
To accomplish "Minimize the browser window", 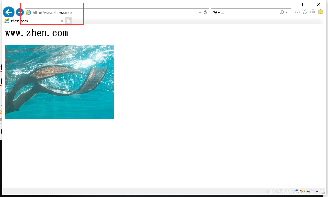I will click(290, 5).
